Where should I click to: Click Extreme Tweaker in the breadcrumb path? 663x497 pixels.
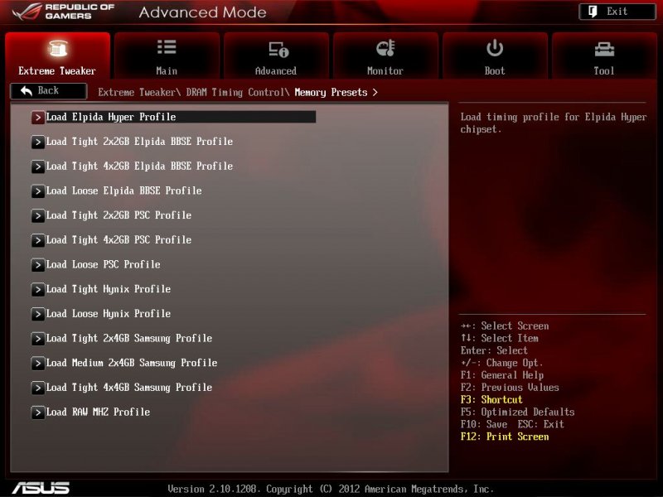pyautogui.click(x=136, y=93)
